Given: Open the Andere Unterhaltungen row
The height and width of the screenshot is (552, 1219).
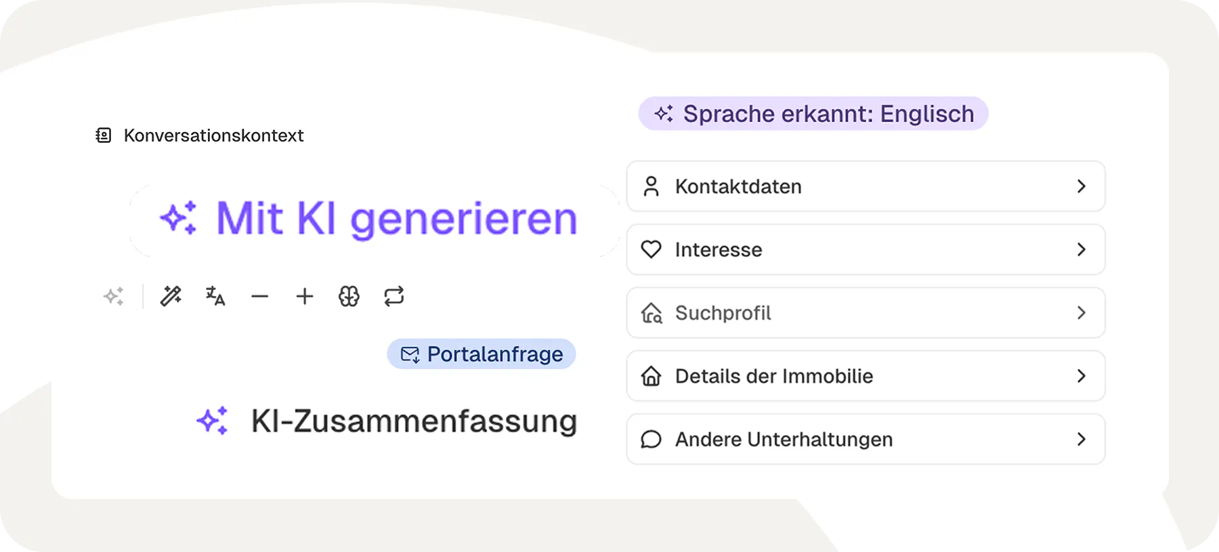Looking at the screenshot, I should click(865, 439).
